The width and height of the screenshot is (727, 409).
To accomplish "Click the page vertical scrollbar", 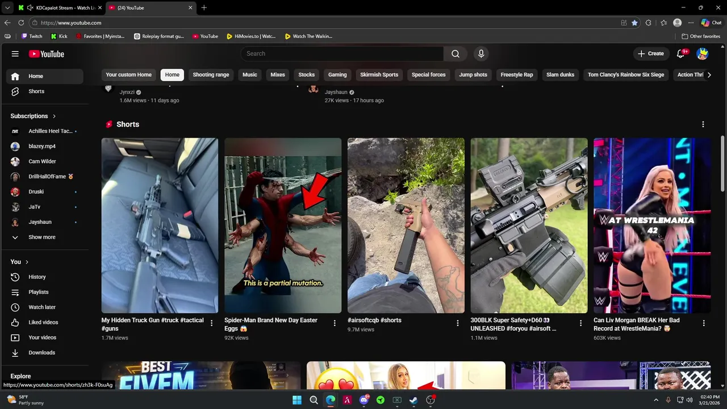I will coord(722,165).
